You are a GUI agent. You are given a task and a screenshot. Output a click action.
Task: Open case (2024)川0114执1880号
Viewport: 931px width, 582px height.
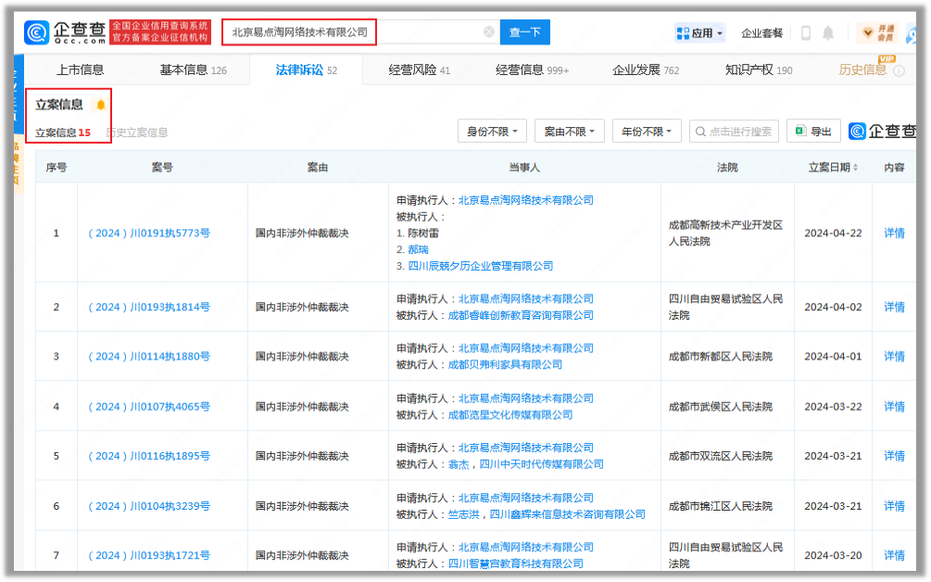click(149, 356)
